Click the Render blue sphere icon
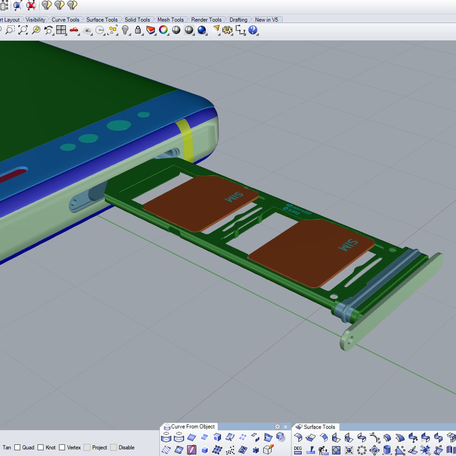 [202, 30]
